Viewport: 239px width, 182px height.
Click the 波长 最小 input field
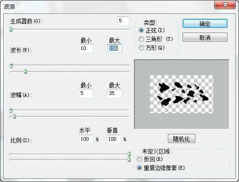click(86, 49)
